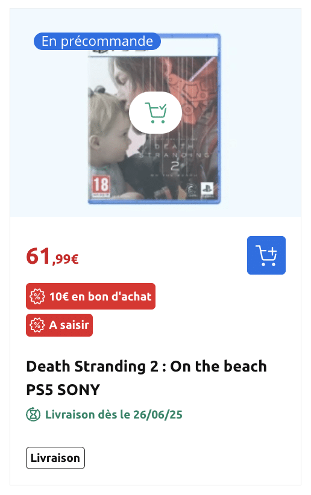Select the A saisir promo tag
The width and height of the screenshot is (311, 495).
pyautogui.click(x=60, y=325)
